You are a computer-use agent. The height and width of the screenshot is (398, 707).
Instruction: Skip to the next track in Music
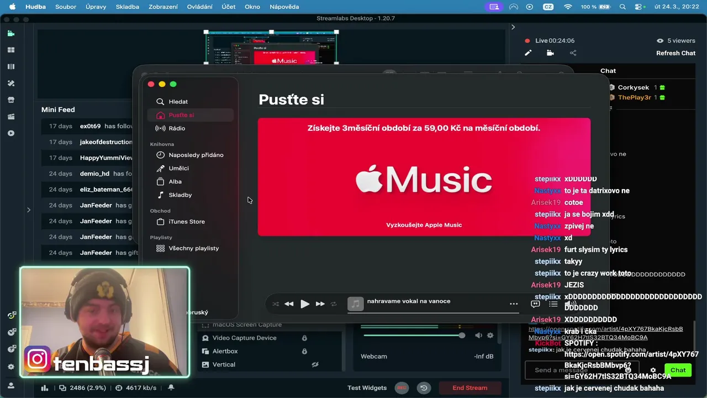[320, 304]
